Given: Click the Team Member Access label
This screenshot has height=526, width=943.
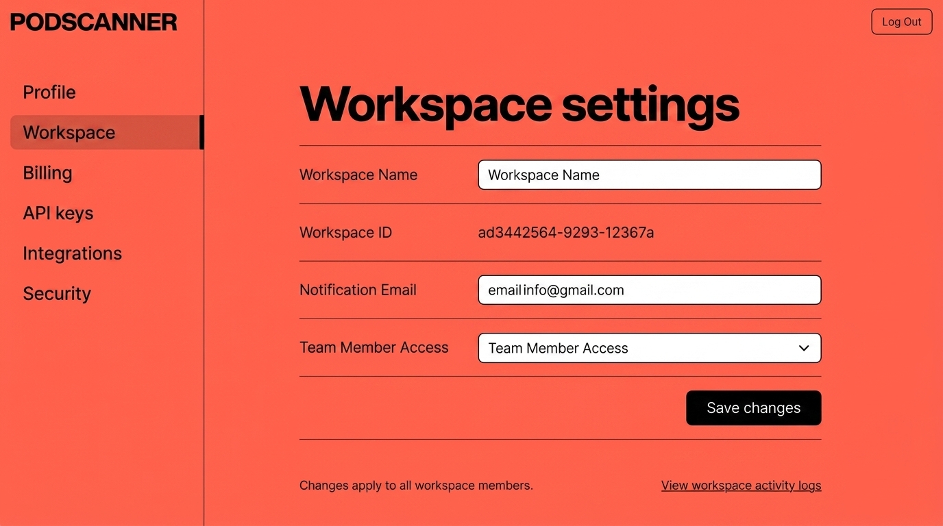Looking at the screenshot, I should point(373,347).
